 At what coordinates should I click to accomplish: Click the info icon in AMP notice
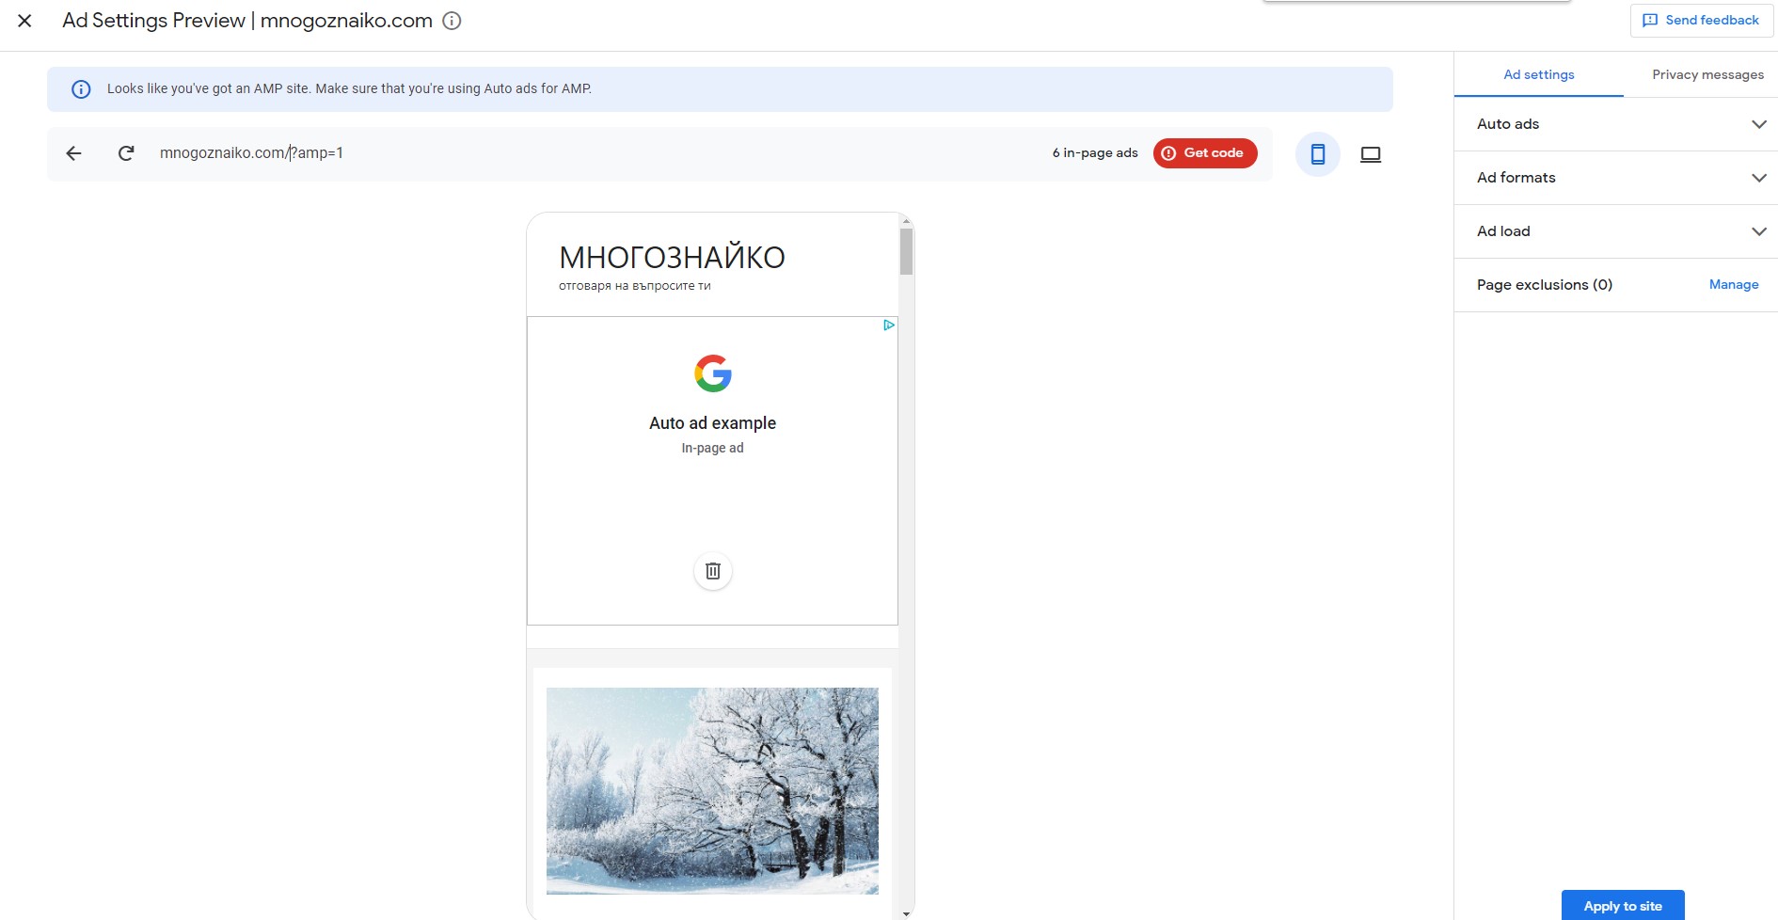coord(82,89)
